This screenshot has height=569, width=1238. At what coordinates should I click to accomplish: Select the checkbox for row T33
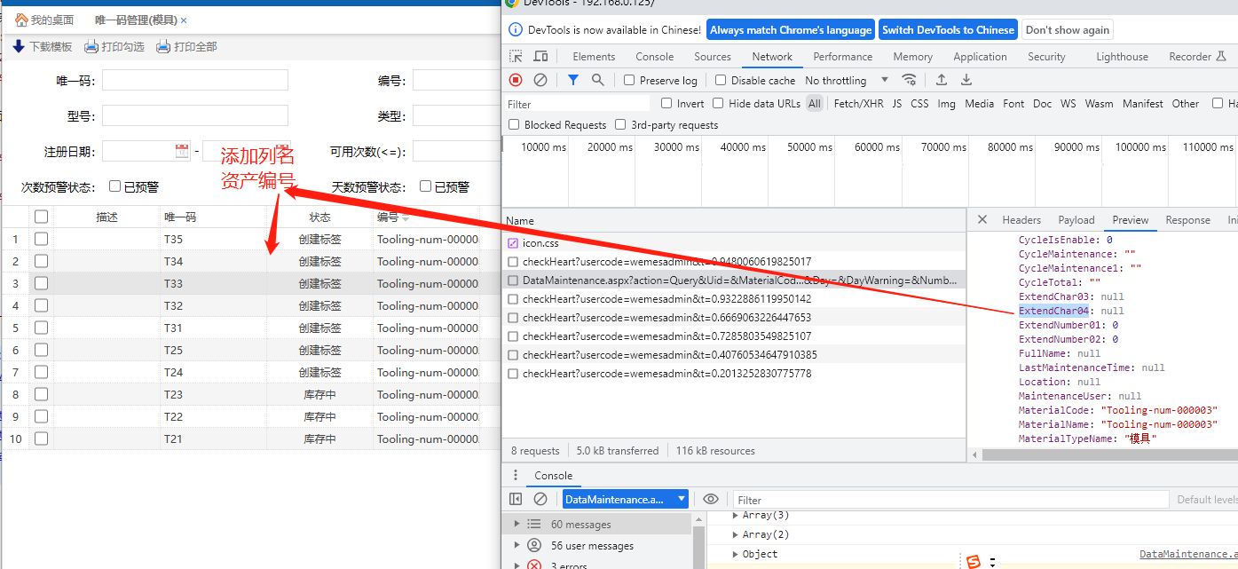(41, 284)
